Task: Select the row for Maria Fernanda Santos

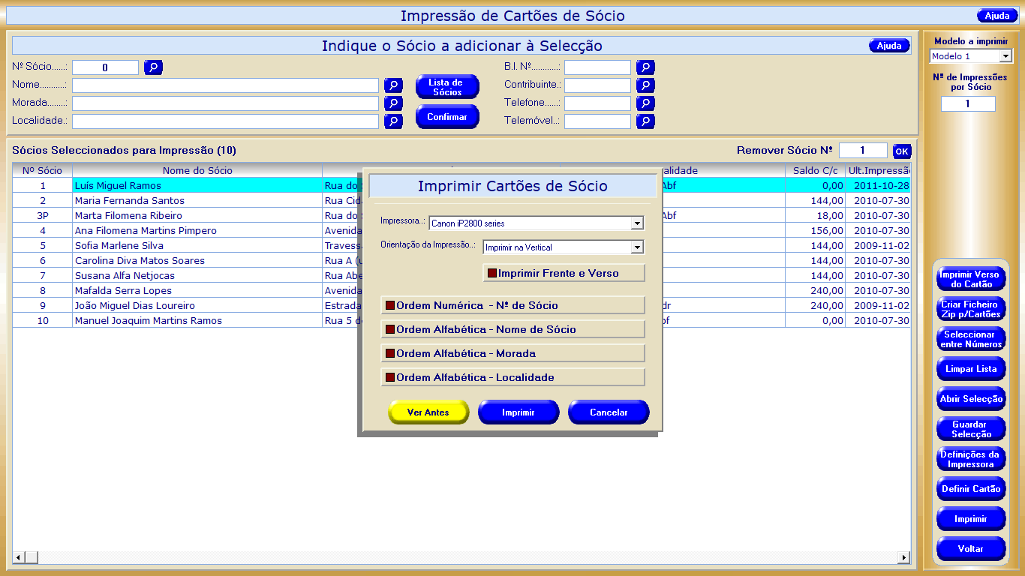Action: (x=129, y=201)
